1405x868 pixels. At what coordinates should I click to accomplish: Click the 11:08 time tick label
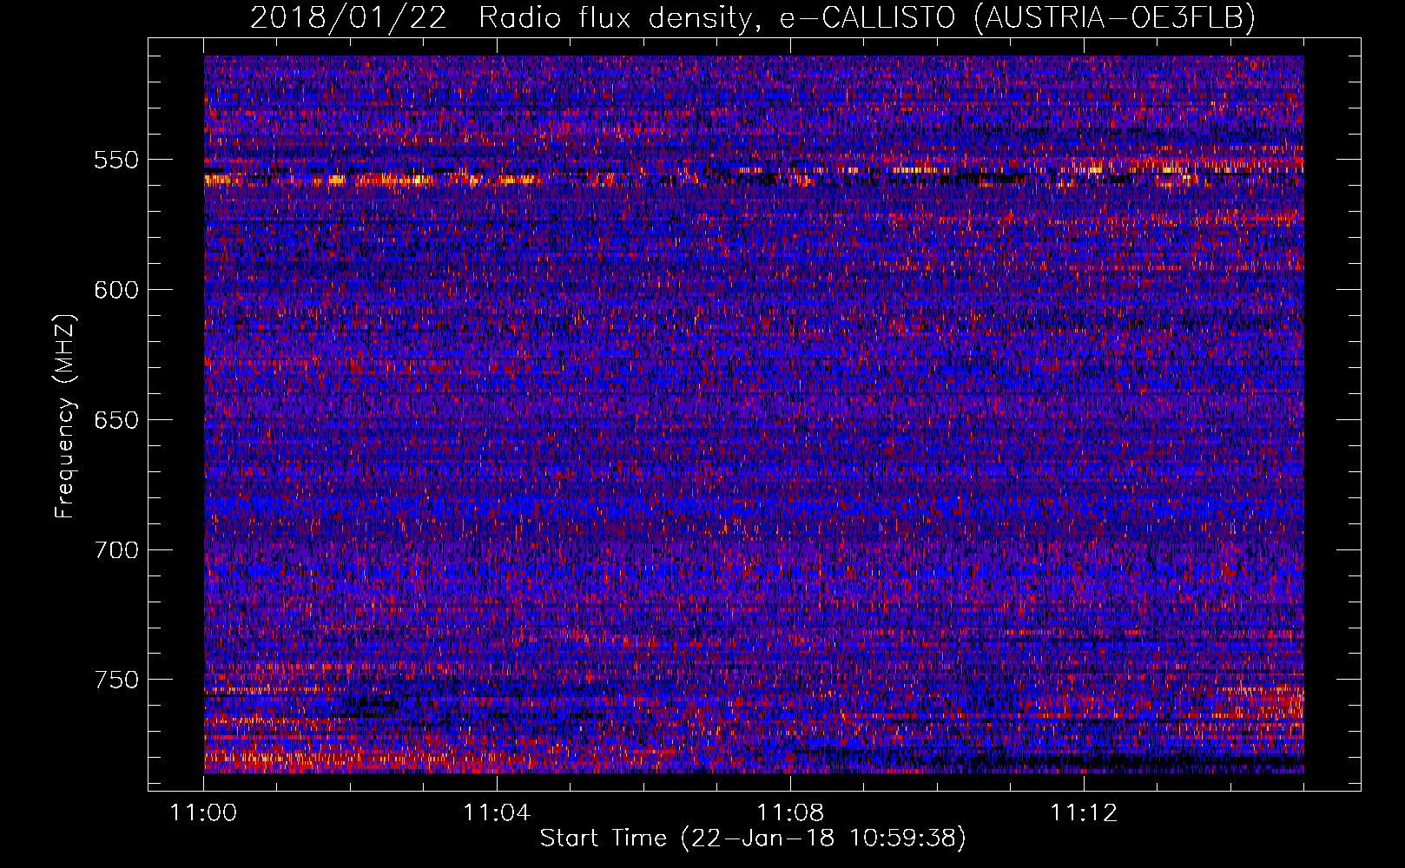(x=790, y=813)
